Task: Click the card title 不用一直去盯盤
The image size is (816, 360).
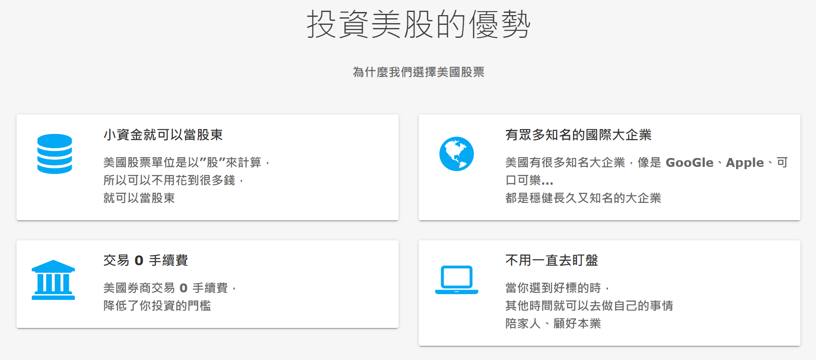Action: 552,260
